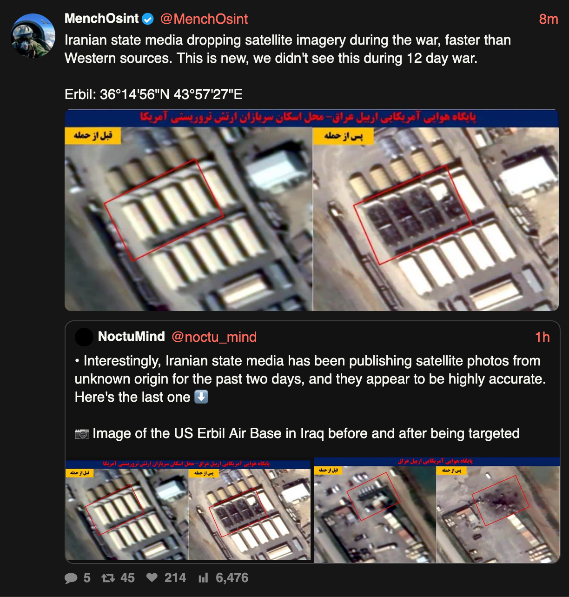Like the tweet with the heart icon
This screenshot has height=597, width=569.
tap(152, 577)
